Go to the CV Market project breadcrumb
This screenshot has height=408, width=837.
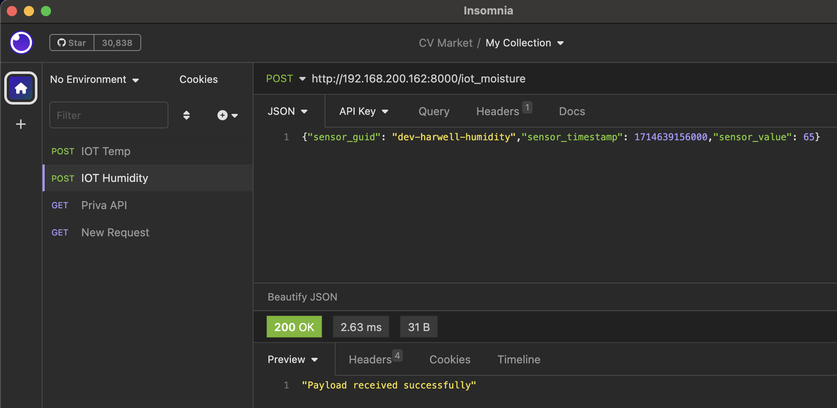coord(445,43)
